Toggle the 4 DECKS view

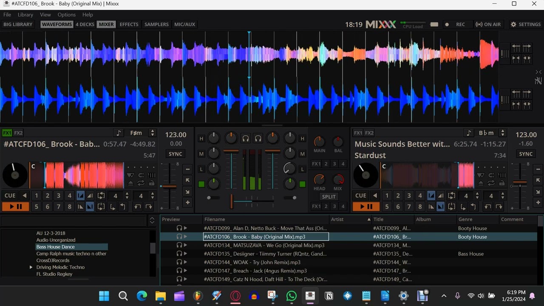[85, 24]
